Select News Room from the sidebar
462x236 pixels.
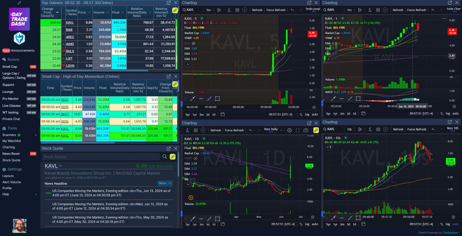click(12, 153)
